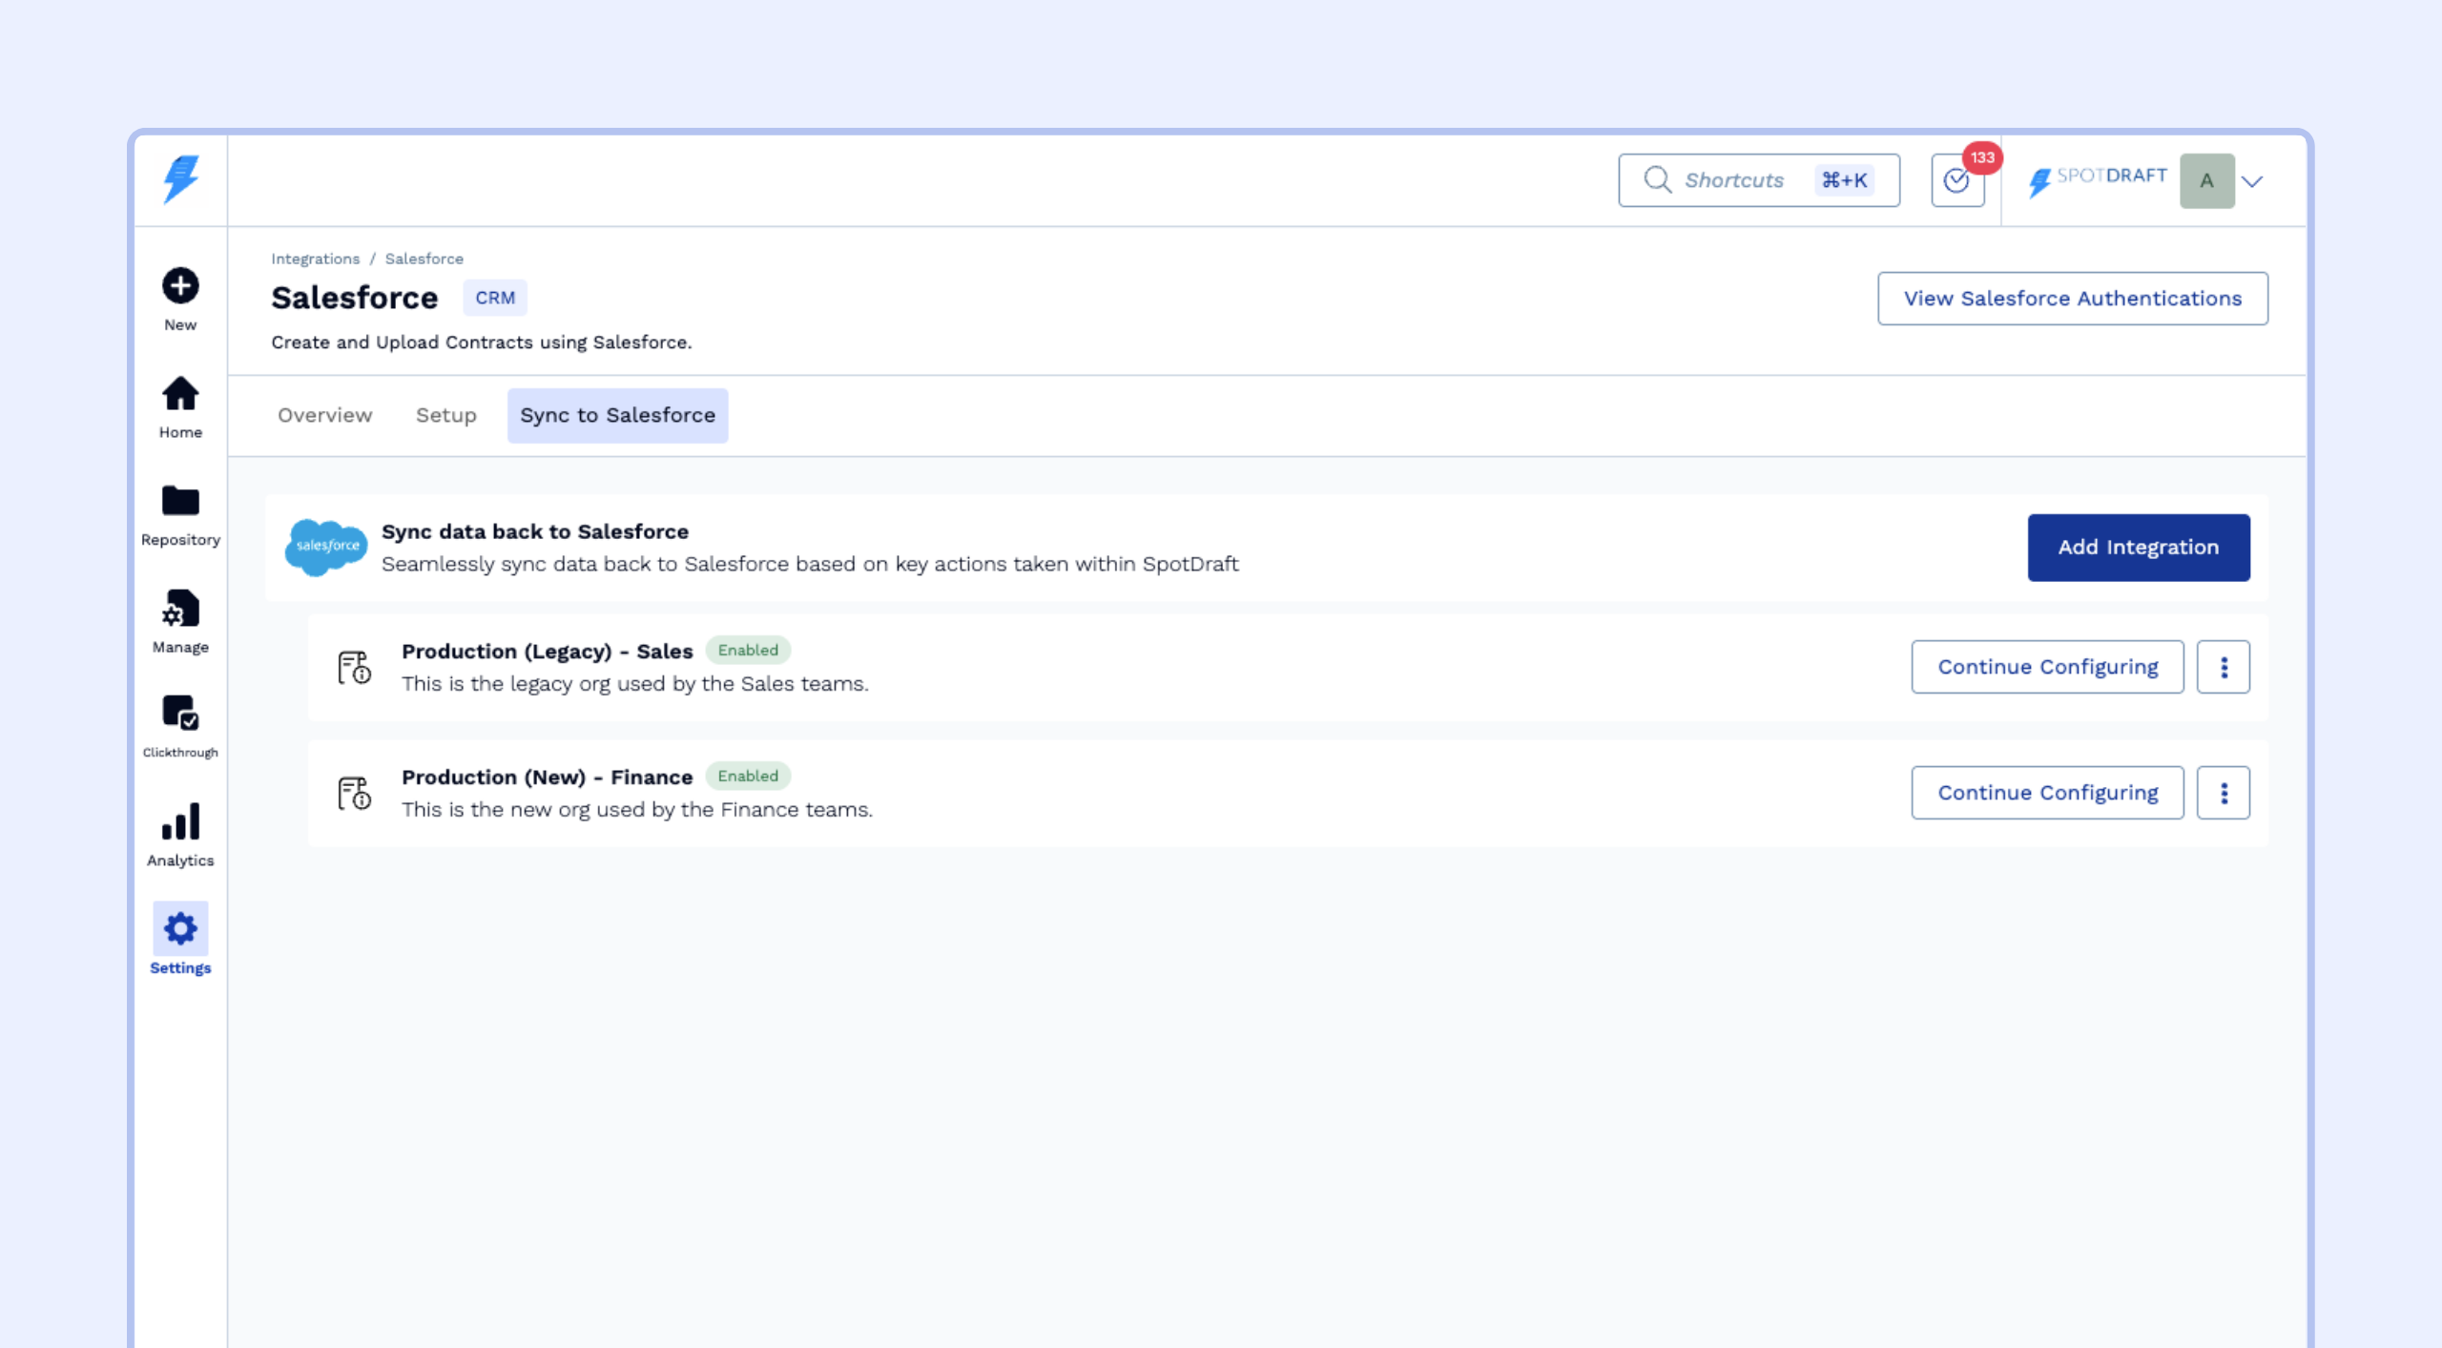This screenshot has width=2442, height=1348.
Task: Open more options for Production (Legacy) - Sales
Action: point(2223,667)
